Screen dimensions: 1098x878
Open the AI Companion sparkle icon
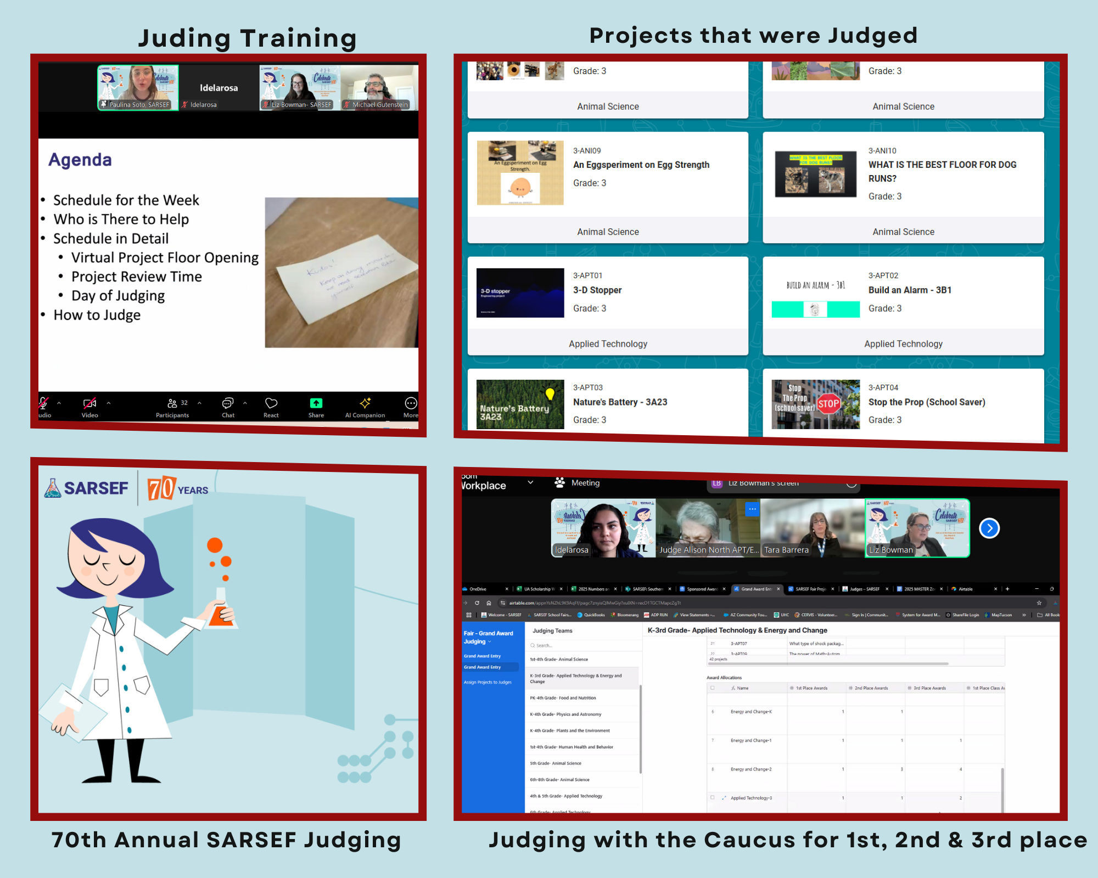point(365,403)
